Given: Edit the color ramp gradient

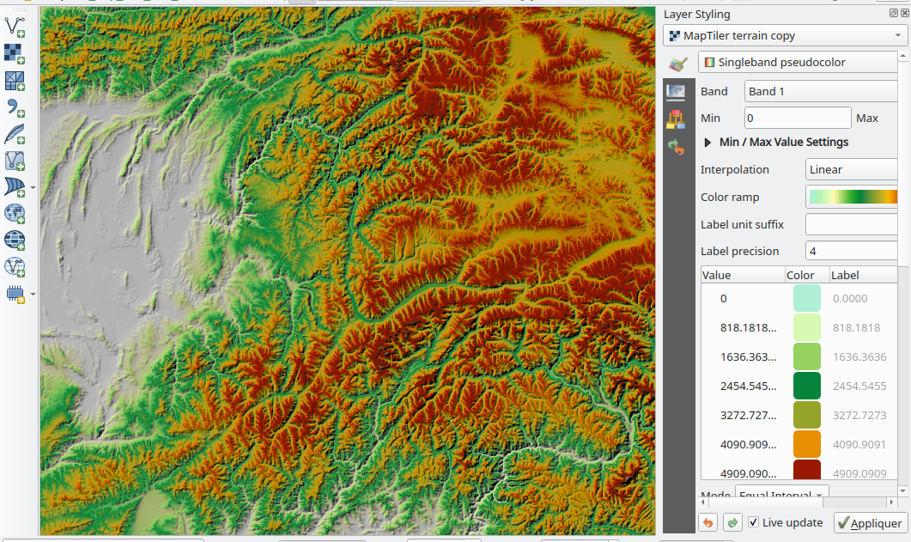Looking at the screenshot, I should (x=852, y=197).
